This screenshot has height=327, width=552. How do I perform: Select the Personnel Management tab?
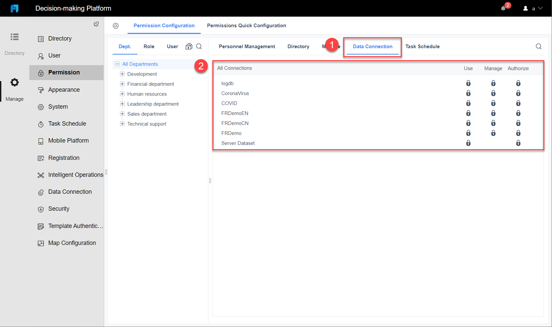pyautogui.click(x=247, y=47)
